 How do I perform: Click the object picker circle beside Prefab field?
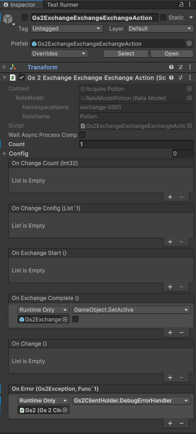pos(189,44)
